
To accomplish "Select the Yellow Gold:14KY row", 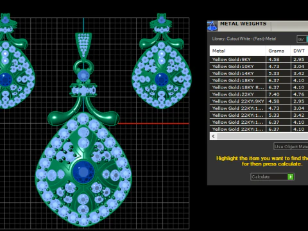I will click(259, 74).
